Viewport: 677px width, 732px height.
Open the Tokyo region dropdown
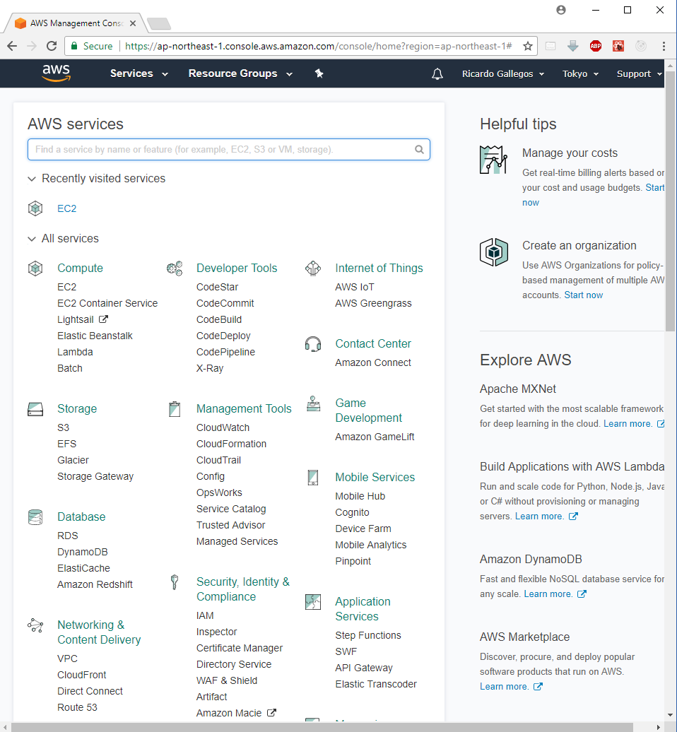(580, 73)
